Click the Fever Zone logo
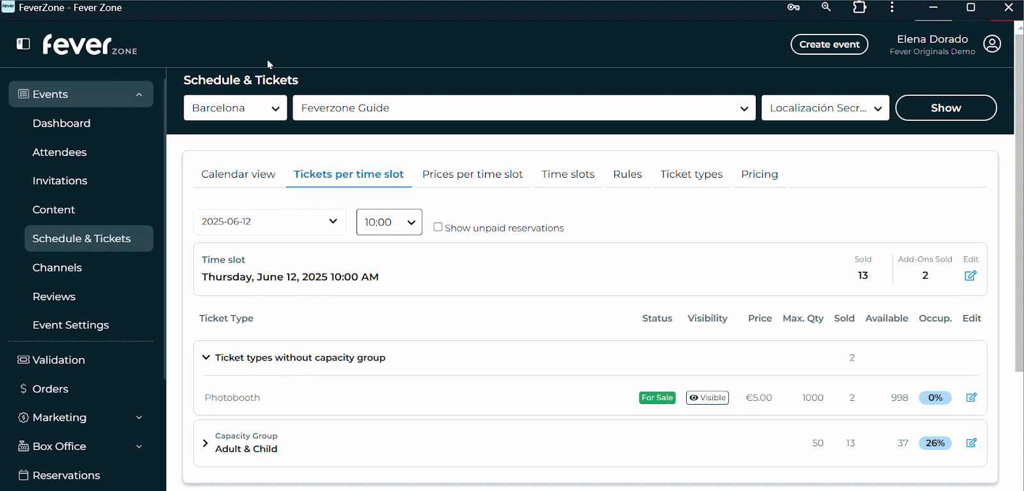 [90, 45]
